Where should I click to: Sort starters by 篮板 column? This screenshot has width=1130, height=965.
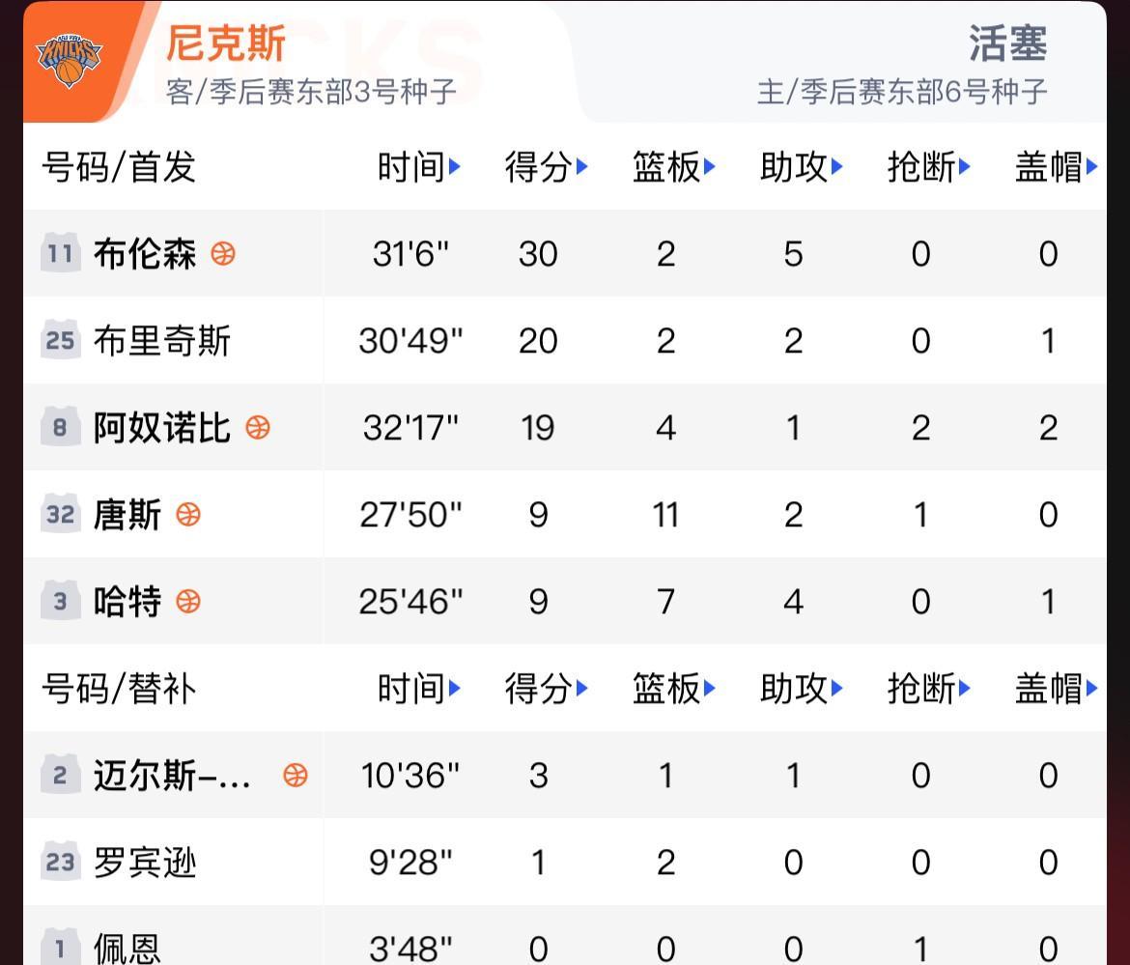(674, 167)
